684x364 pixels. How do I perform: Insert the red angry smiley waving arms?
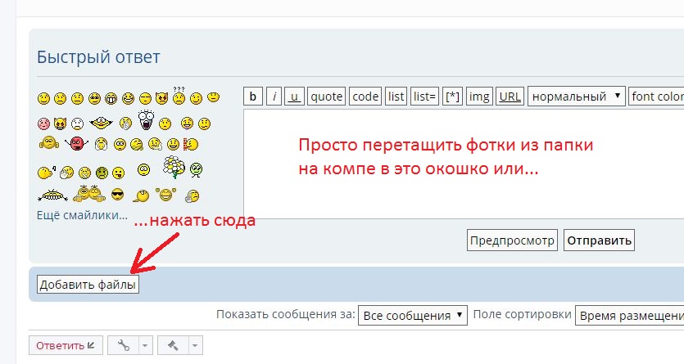tap(77, 143)
